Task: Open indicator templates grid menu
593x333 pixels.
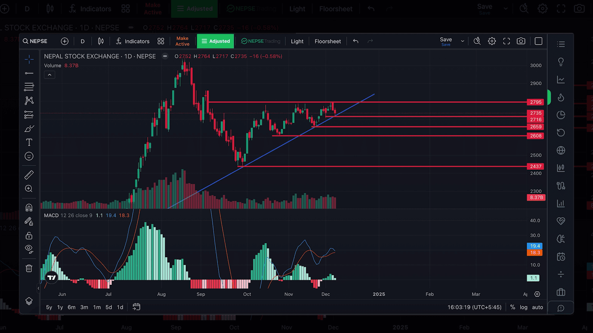Action: [x=161, y=41]
